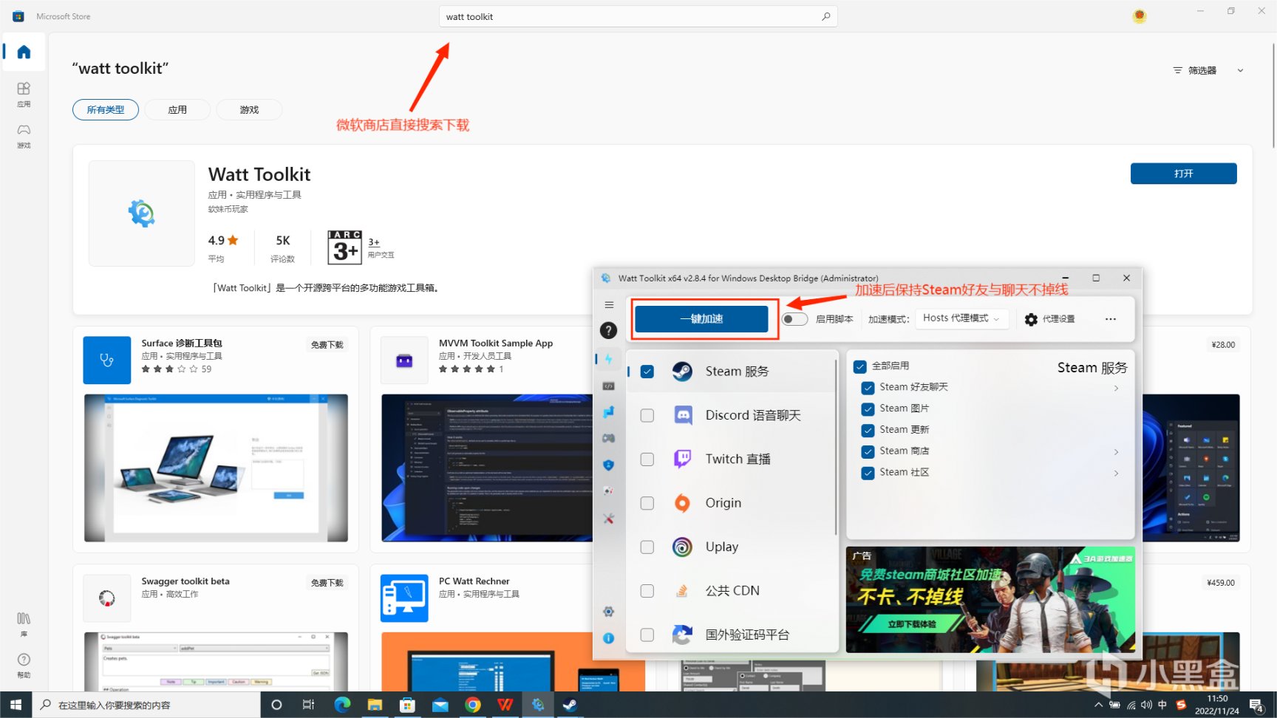Click the Open (打开) button for Watt Toolkit

[x=1183, y=174]
